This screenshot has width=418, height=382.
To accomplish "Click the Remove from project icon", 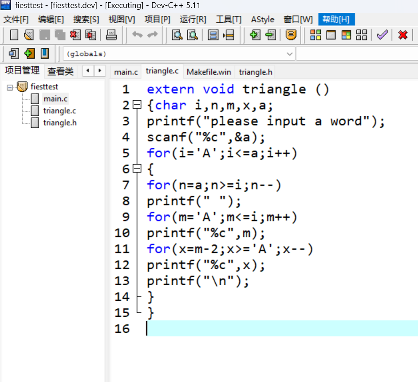I will (x=270, y=35).
